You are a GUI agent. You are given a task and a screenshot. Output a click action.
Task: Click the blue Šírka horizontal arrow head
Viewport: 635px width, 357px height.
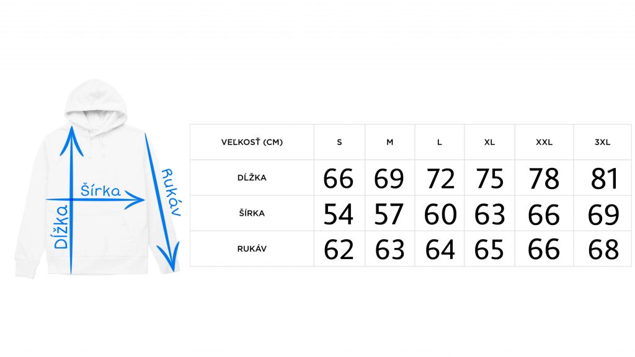coord(135,199)
